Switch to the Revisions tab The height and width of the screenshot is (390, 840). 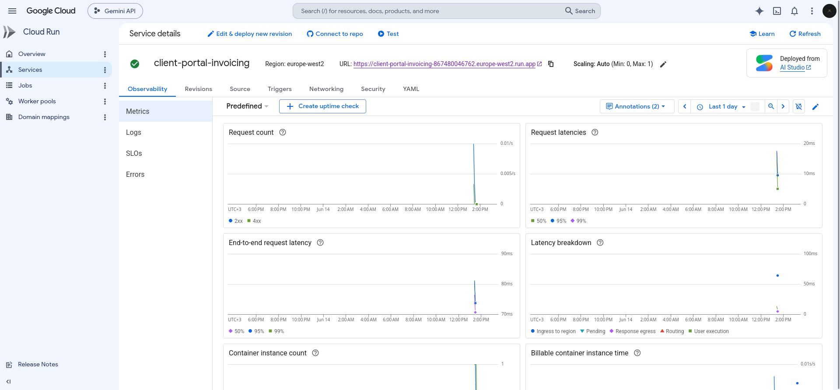[198, 89]
